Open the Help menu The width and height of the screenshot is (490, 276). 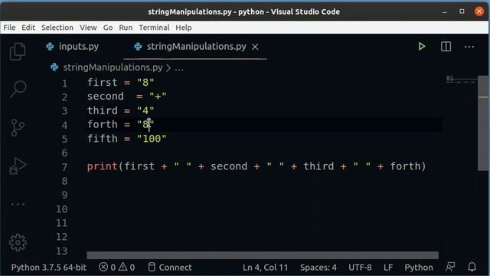pos(184,28)
